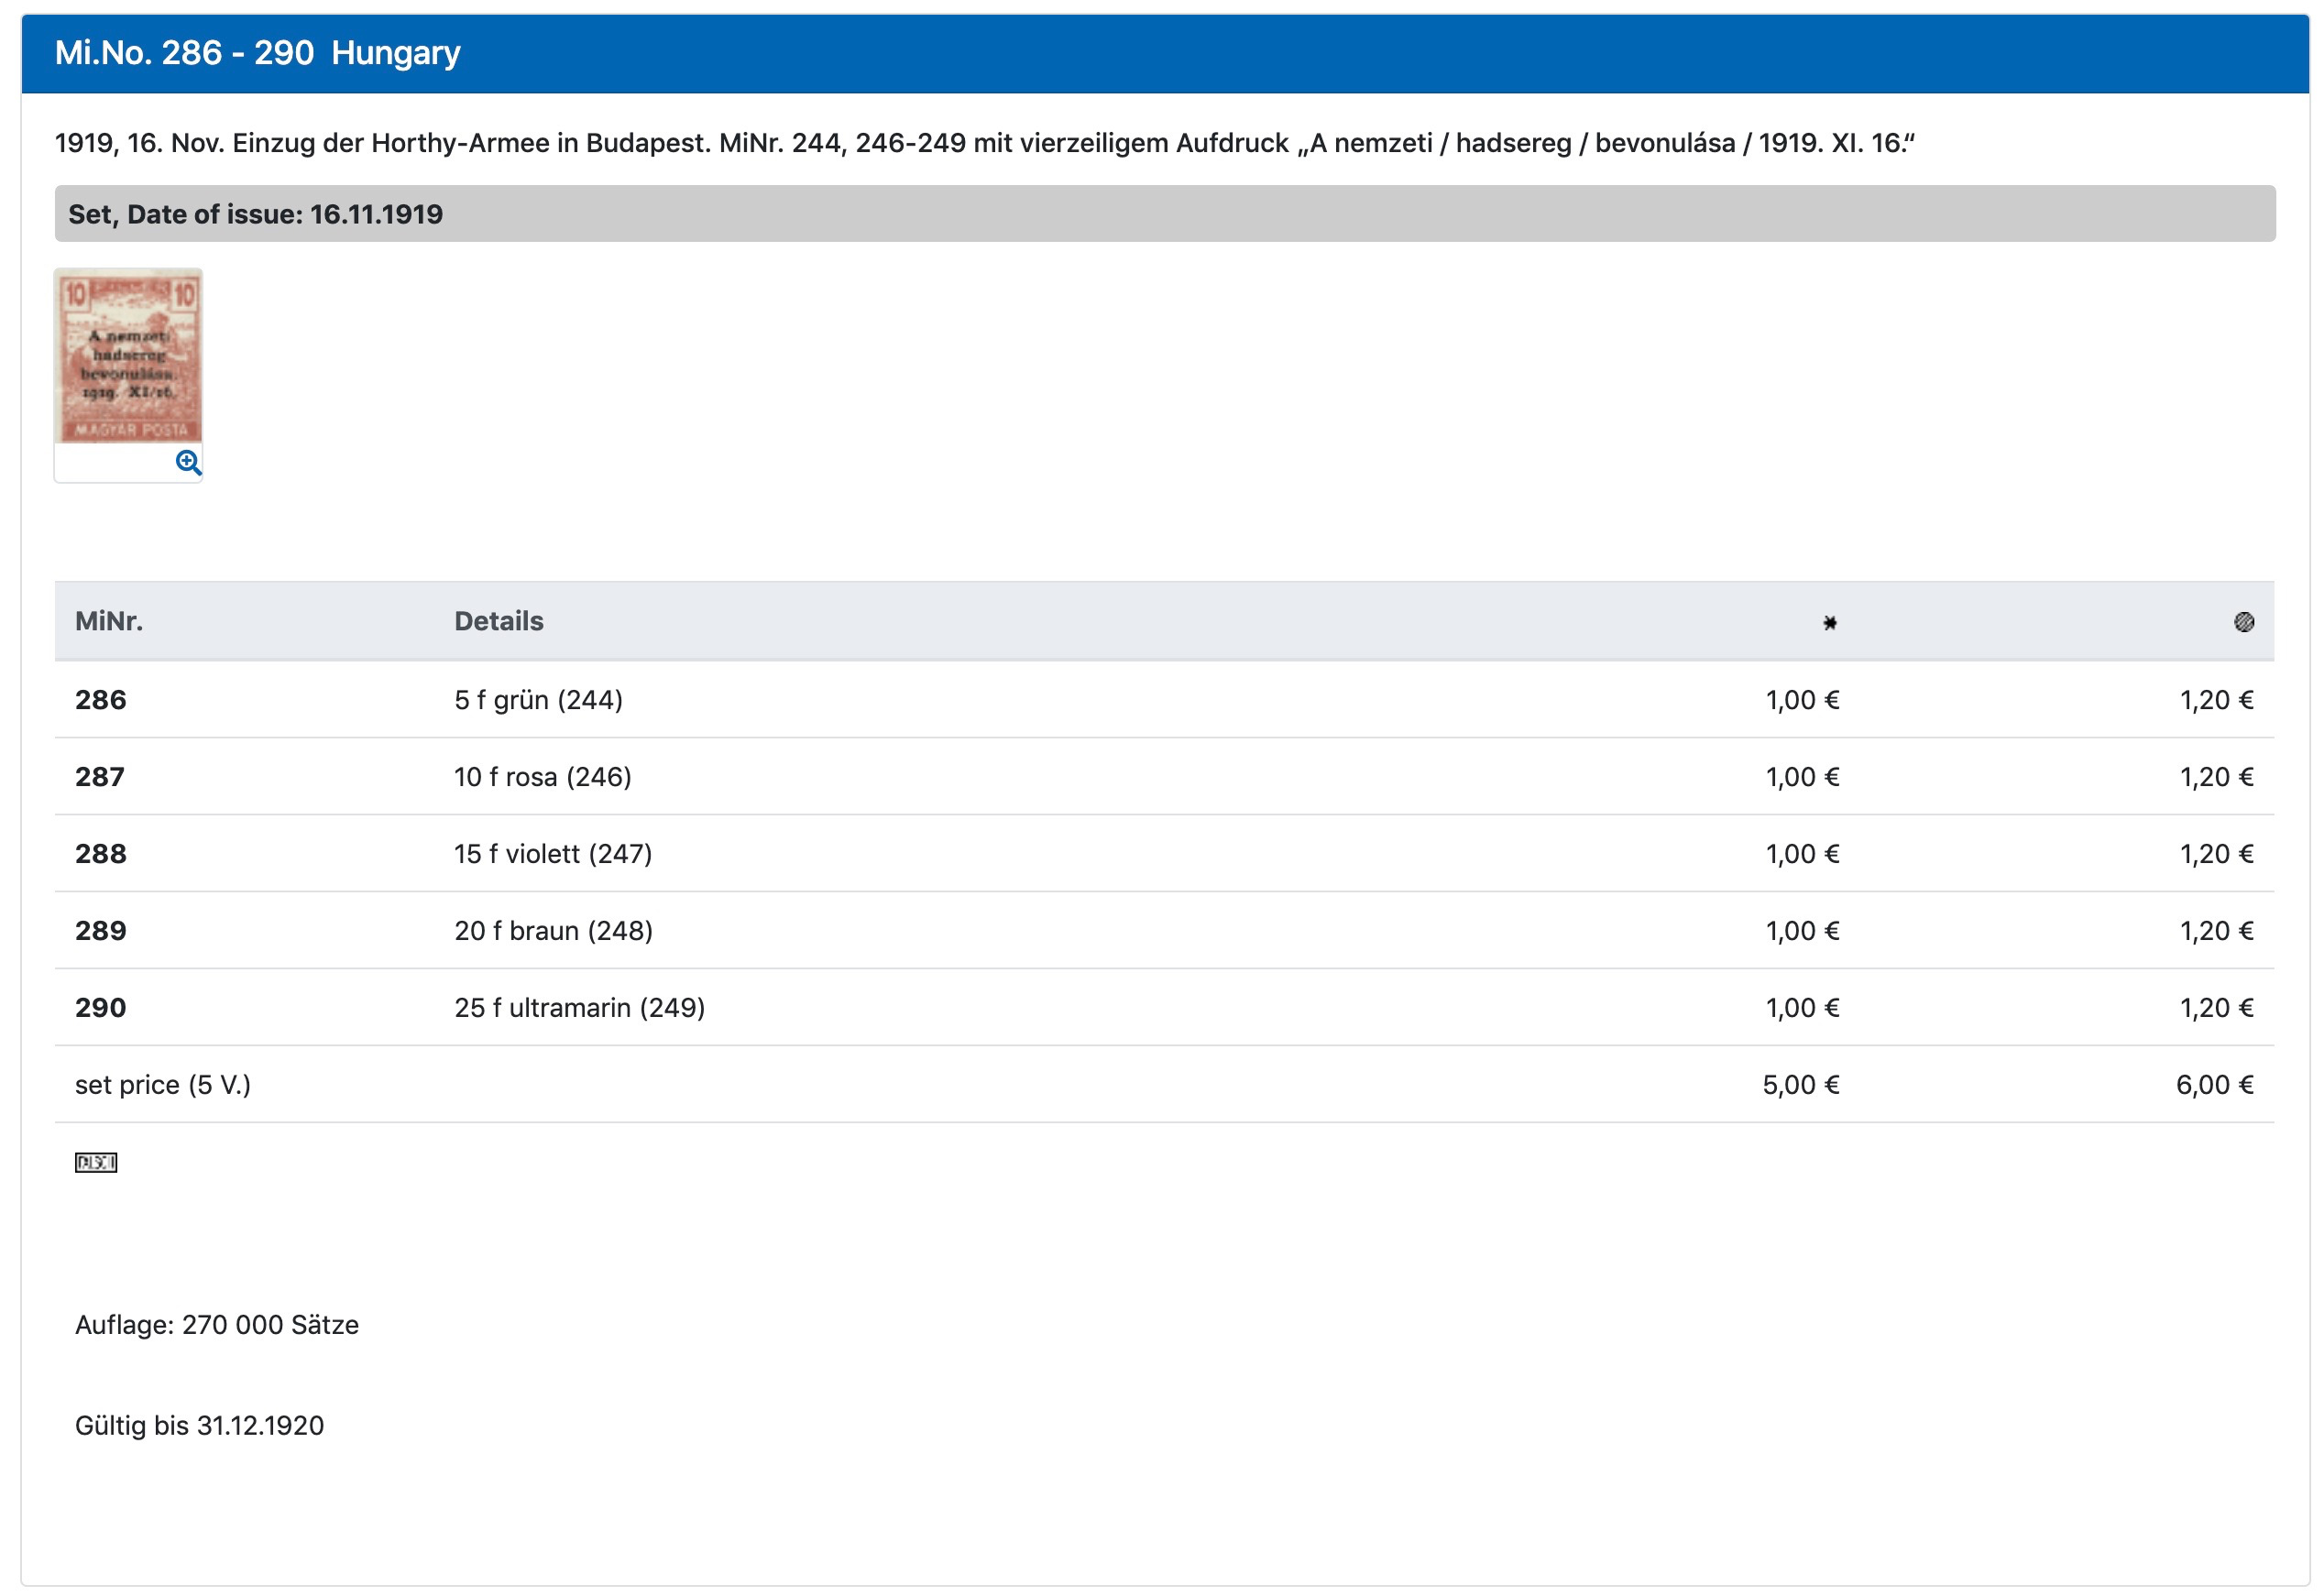
Task: Select the Details column header
Action: point(499,621)
